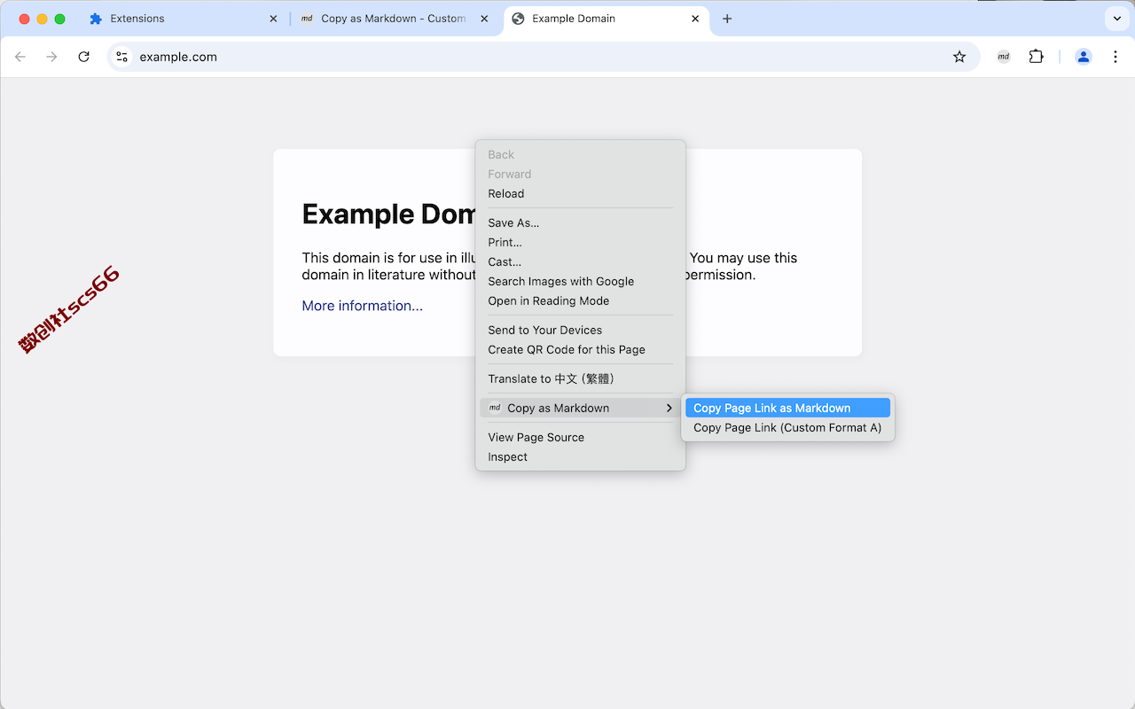Click the green macOS fullscreen button
1135x709 pixels.
click(x=59, y=19)
